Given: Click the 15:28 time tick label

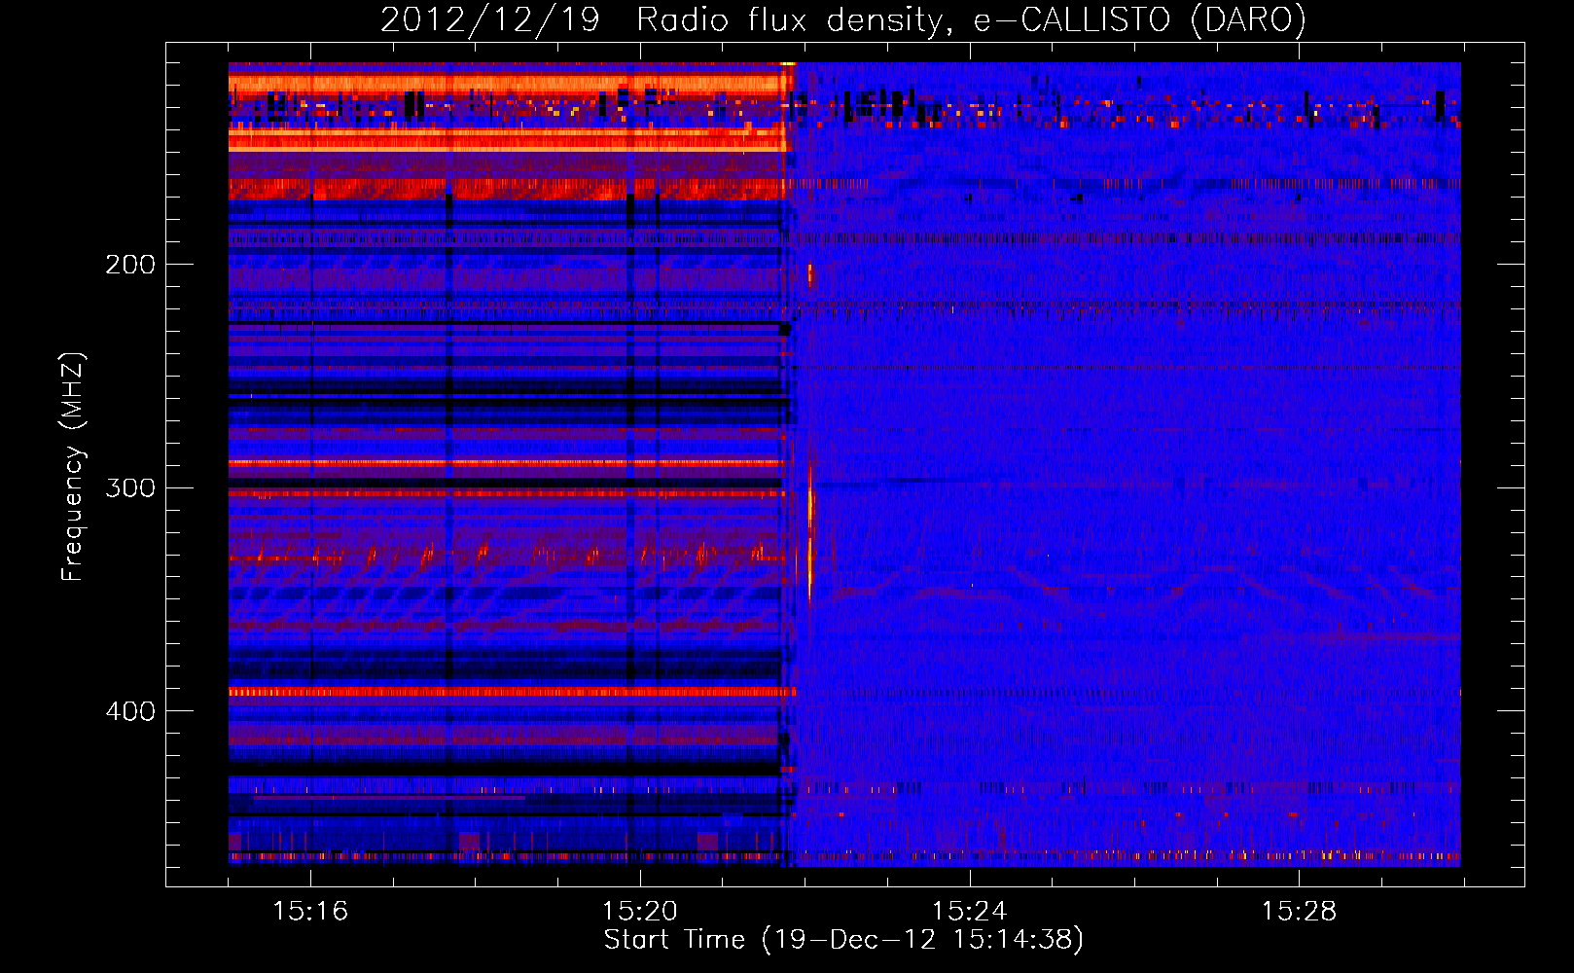Looking at the screenshot, I should click(x=1300, y=911).
